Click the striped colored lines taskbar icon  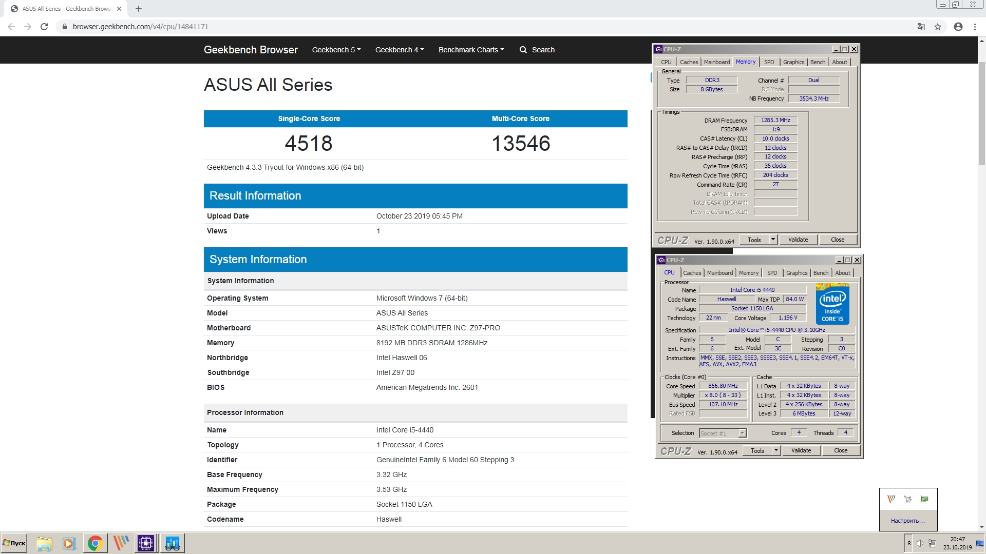pyautogui.click(x=121, y=543)
